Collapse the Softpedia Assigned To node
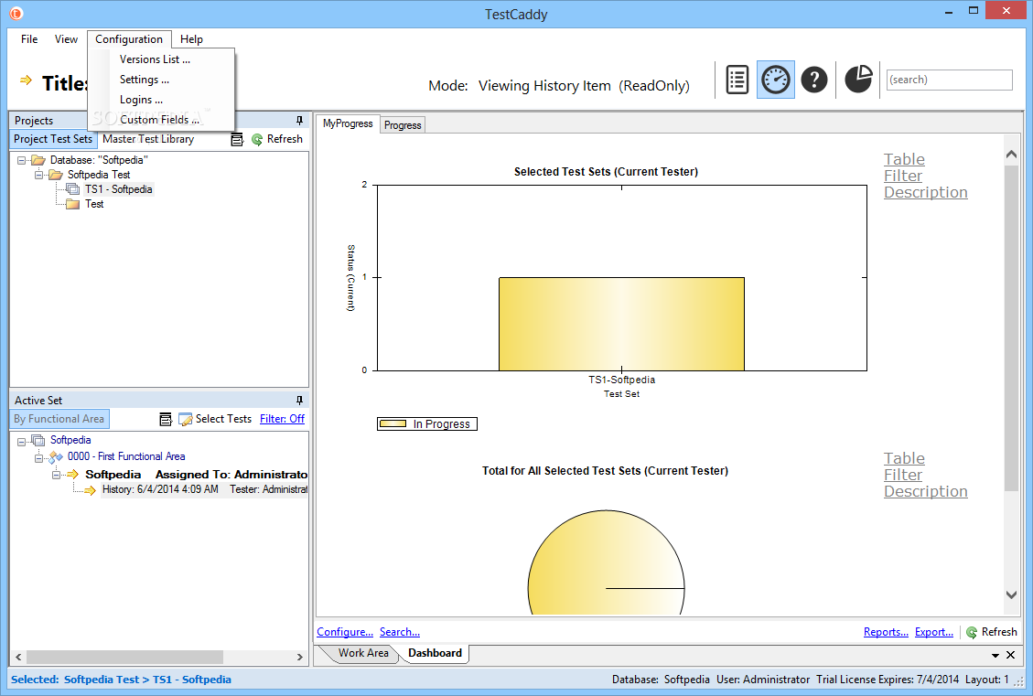 click(56, 475)
